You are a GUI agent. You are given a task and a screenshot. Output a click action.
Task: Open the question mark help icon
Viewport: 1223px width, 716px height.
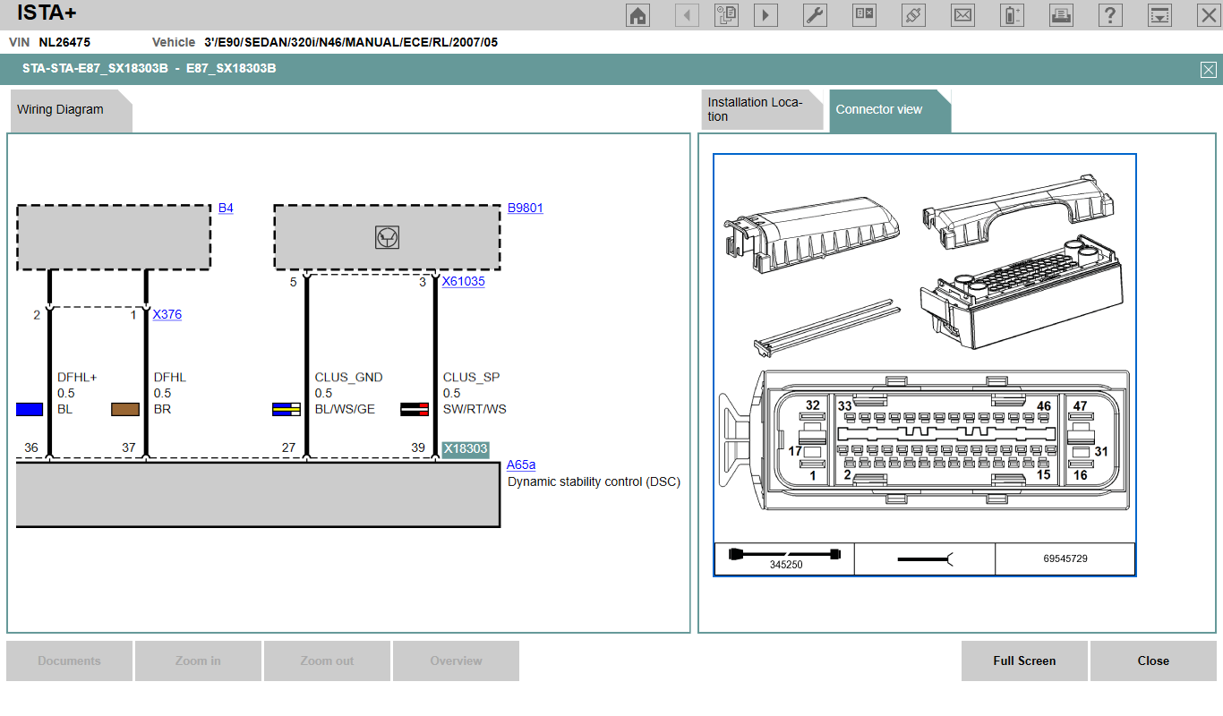click(x=1110, y=15)
